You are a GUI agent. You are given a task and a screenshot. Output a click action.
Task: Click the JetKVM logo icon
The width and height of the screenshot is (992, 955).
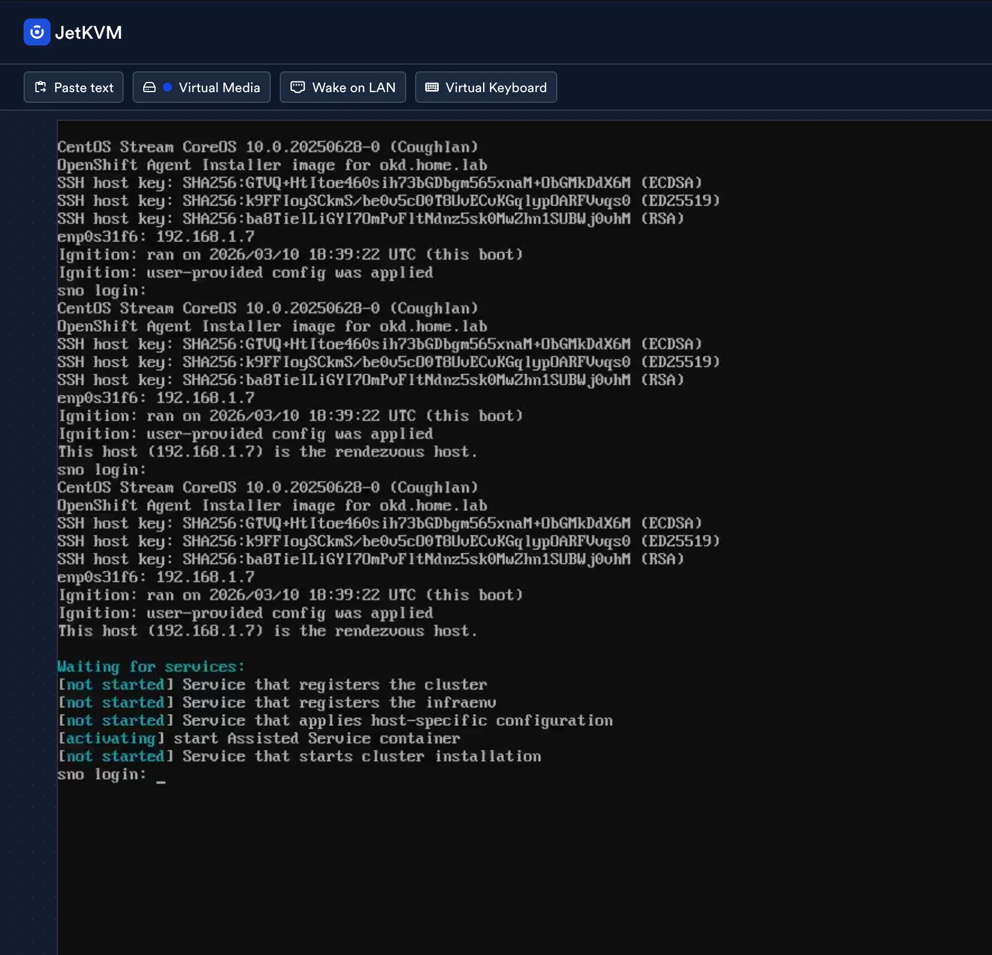[x=37, y=32]
